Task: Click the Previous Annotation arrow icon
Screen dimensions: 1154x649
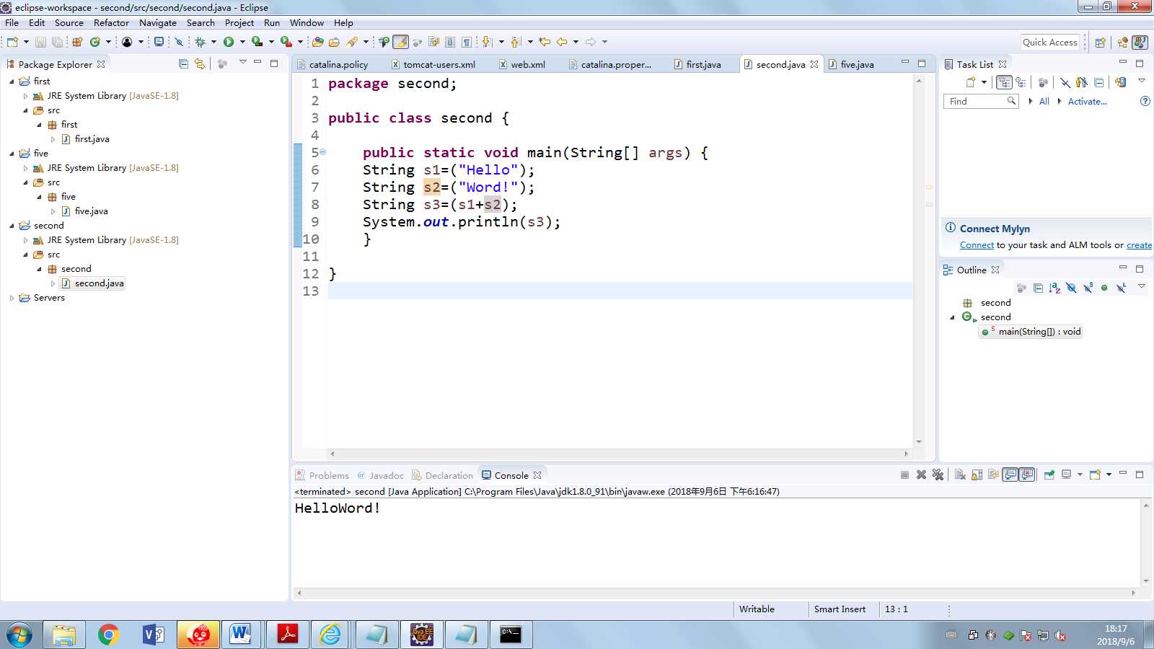Action: pyautogui.click(x=515, y=42)
